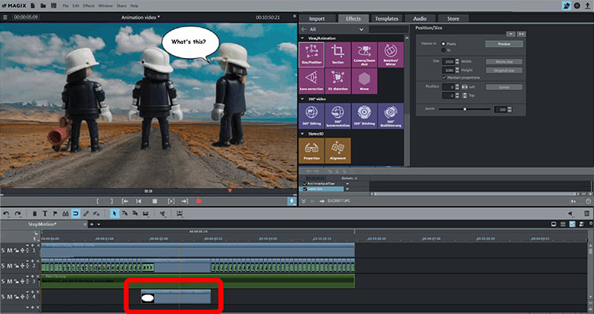Open dropdown arrow beside Anti-interlace filter

[x=347, y=184]
